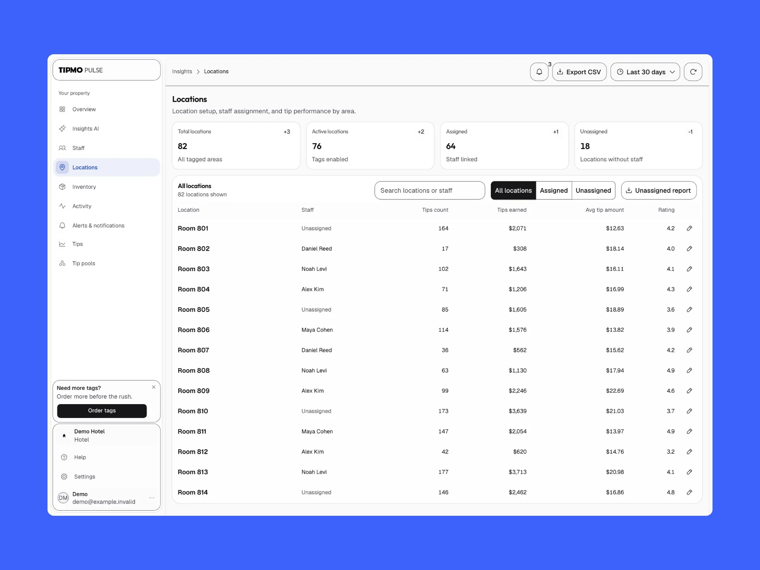760x570 pixels.
Task: Switch to the Assigned filter tab
Action: (x=554, y=190)
